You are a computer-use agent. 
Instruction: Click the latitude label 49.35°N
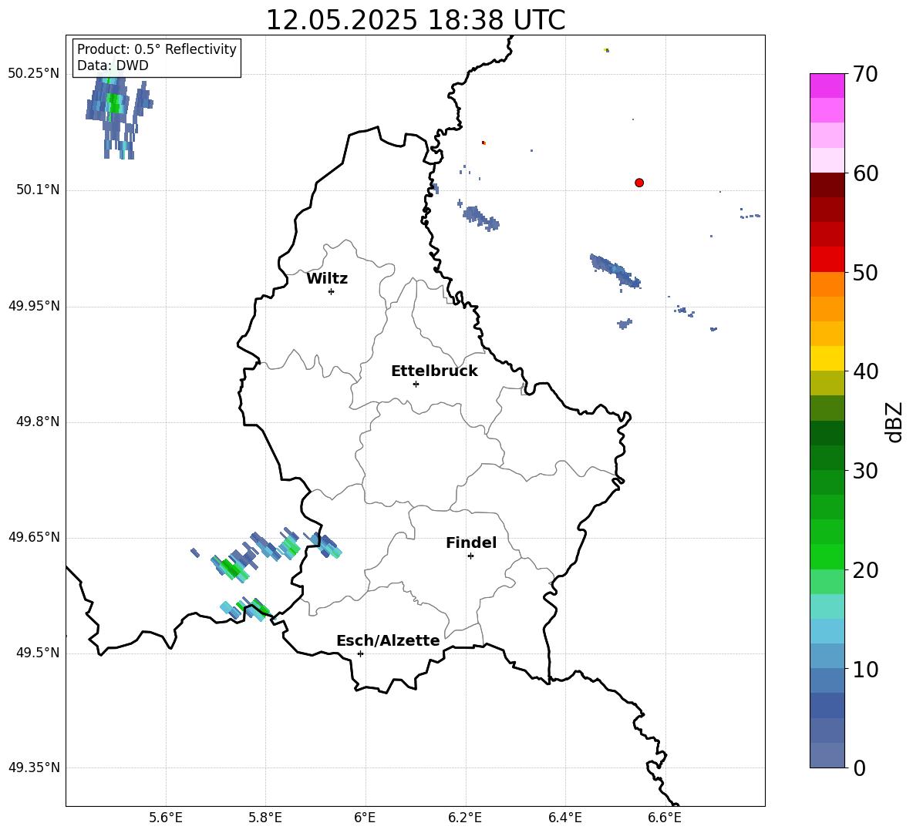(x=34, y=768)
